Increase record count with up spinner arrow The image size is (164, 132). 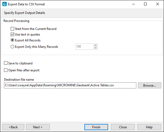point(96,45)
